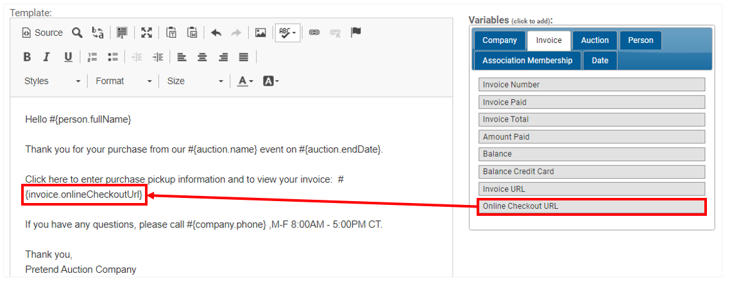
Task: Toggle Underline formatting
Action: [x=68, y=57]
